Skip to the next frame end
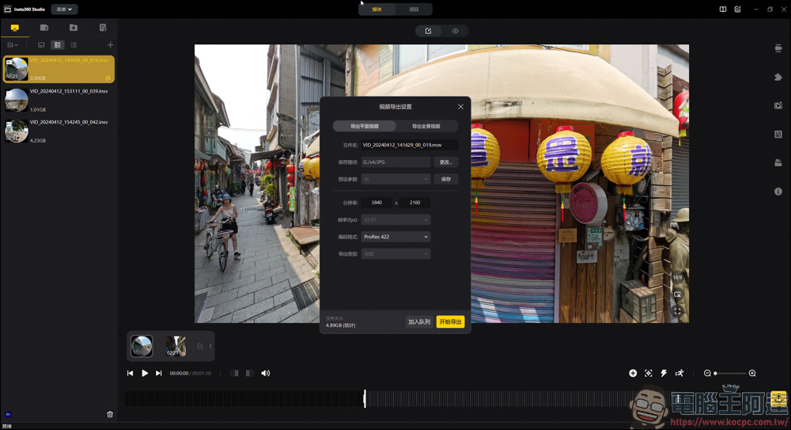Viewport: 791px width, 430px height. [159, 374]
